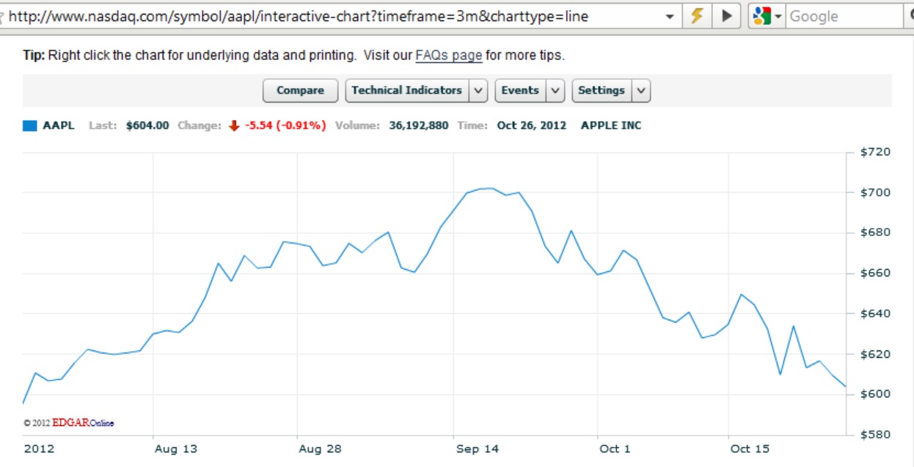Click the lightning bolt icon beside address bar

point(698,15)
